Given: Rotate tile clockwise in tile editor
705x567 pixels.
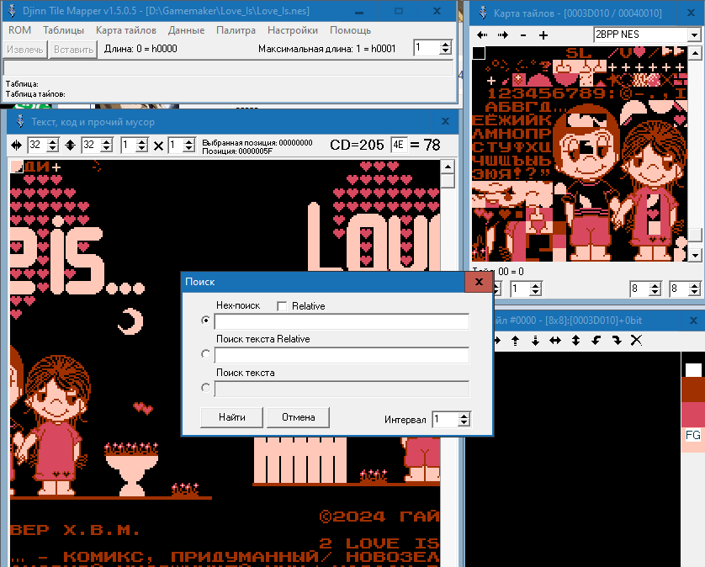Looking at the screenshot, I should (617, 341).
